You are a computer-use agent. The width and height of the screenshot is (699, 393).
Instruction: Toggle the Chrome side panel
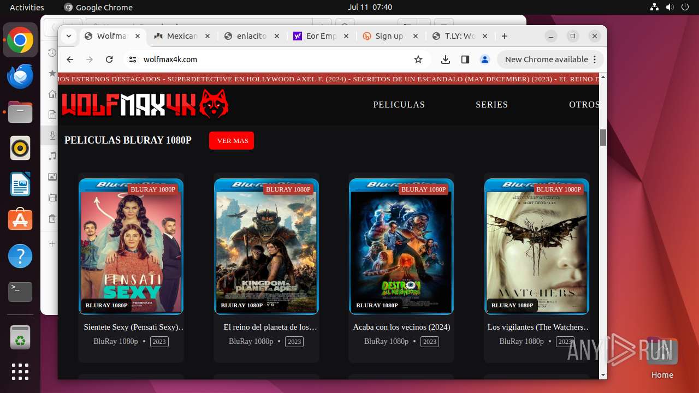[x=465, y=59]
